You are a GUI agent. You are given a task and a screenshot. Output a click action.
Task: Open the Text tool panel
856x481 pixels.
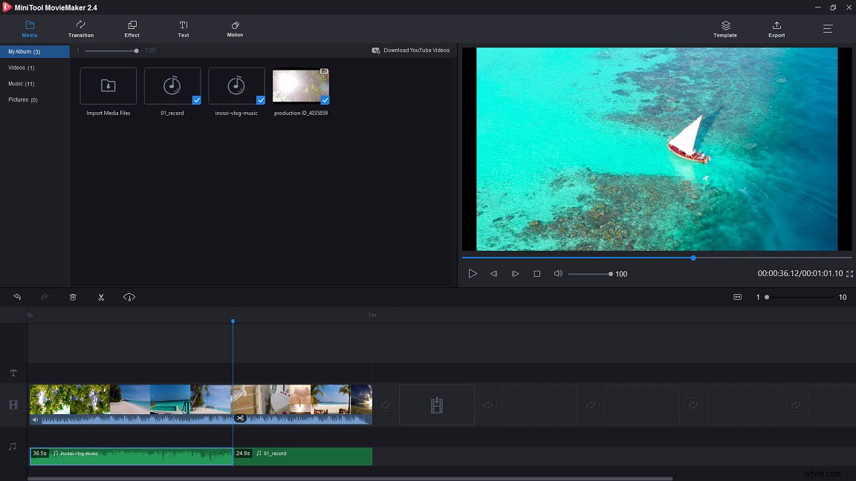[x=183, y=29]
